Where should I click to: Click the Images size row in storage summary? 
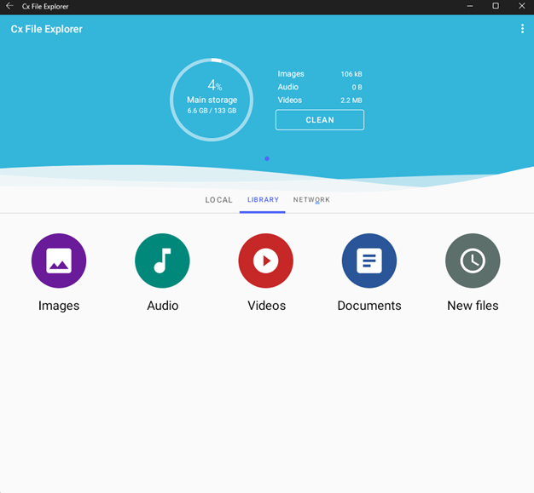pyautogui.click(x=320, y=74)
